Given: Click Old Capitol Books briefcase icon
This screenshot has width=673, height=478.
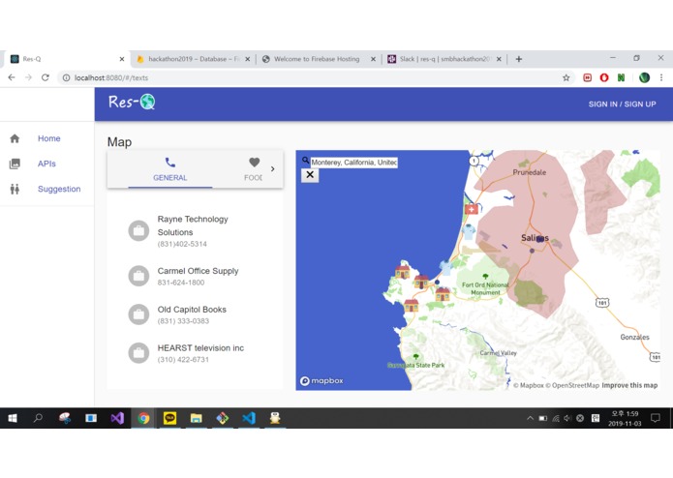Looking at the screenshot, I should click(138, 314).
